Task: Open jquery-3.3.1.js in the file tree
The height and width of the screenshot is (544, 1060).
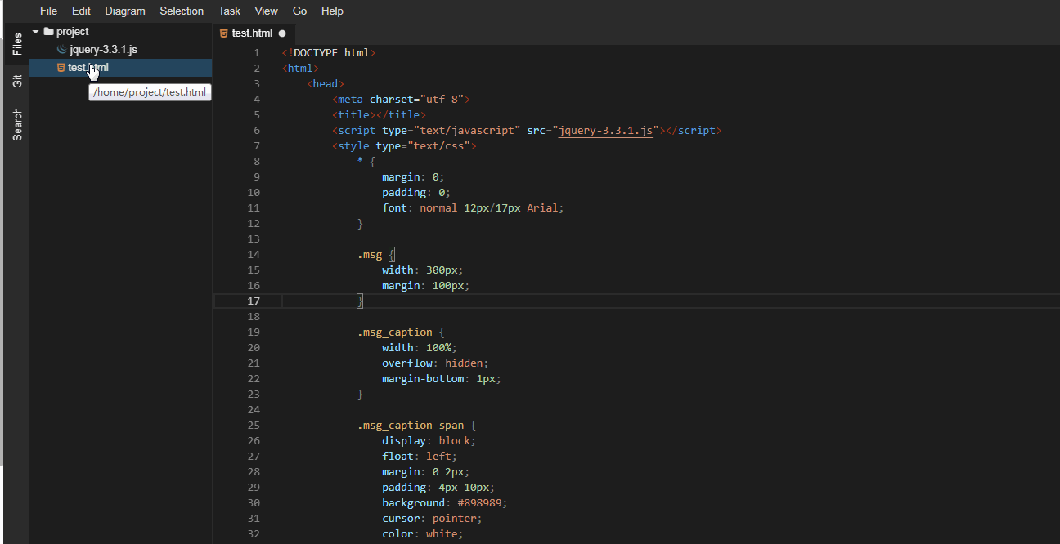Action: click(x=103, y=50)
